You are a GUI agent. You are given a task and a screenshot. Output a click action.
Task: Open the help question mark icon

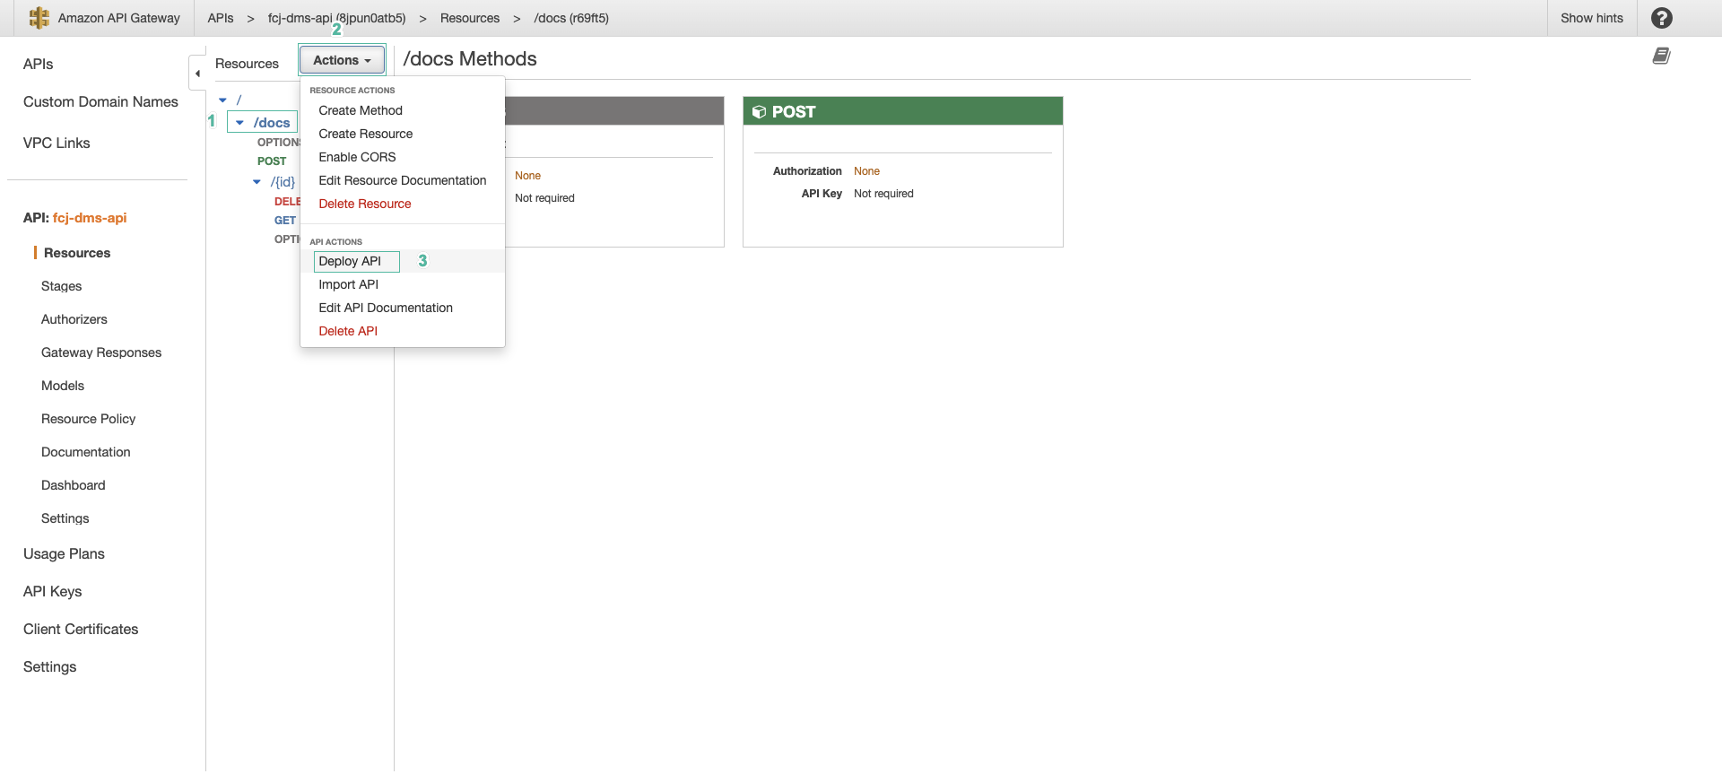point(1661,18)
